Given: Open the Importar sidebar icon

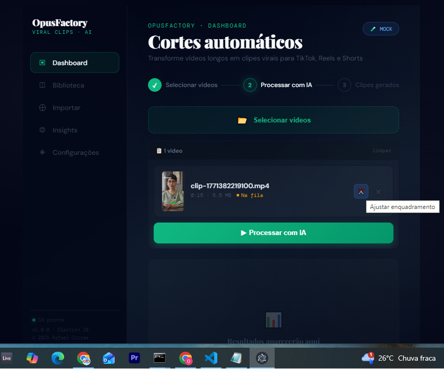Looking at the screenshot, I should [x=41, y=107].
